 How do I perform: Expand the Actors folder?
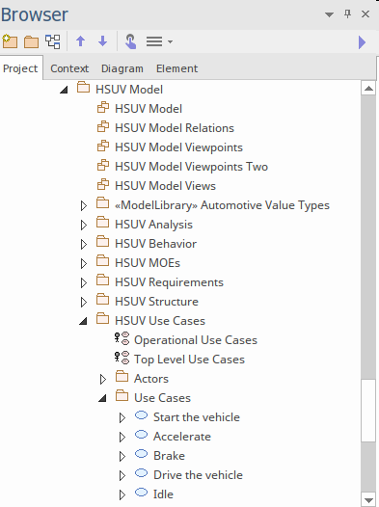tap(103, 379)
